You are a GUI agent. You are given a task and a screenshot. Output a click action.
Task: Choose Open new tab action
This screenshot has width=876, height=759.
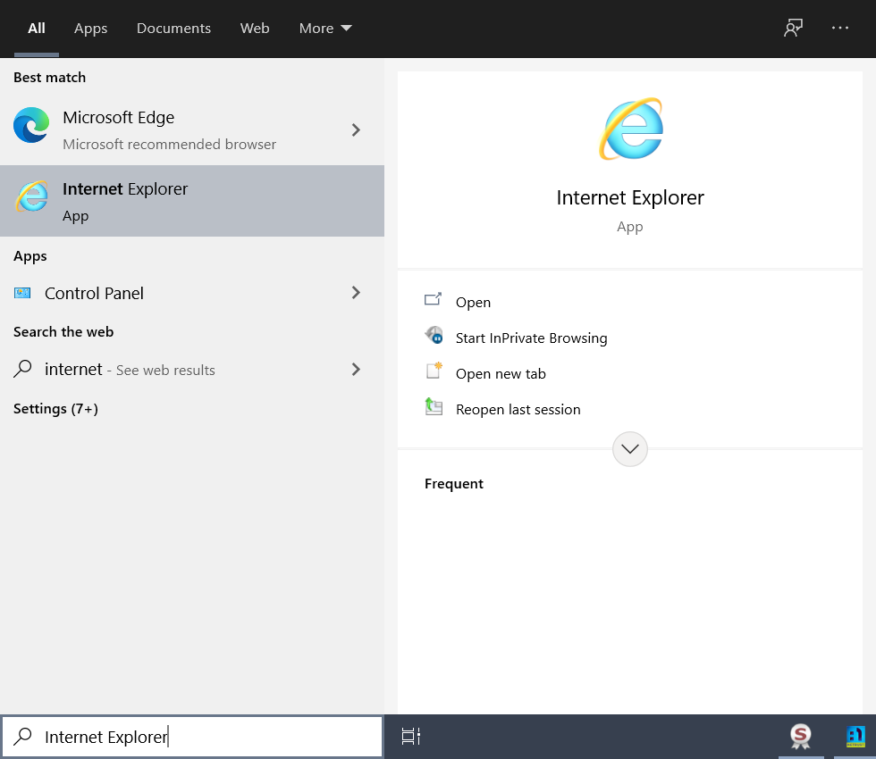tap(501, 373)
